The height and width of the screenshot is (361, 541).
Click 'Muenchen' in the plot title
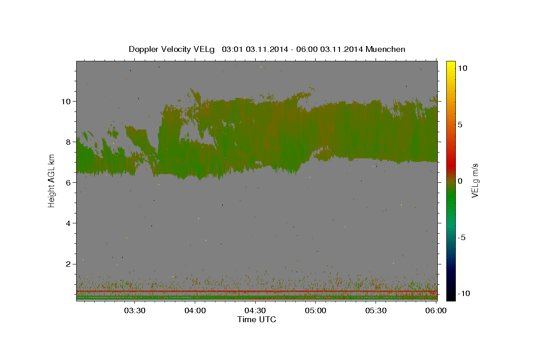385,49
